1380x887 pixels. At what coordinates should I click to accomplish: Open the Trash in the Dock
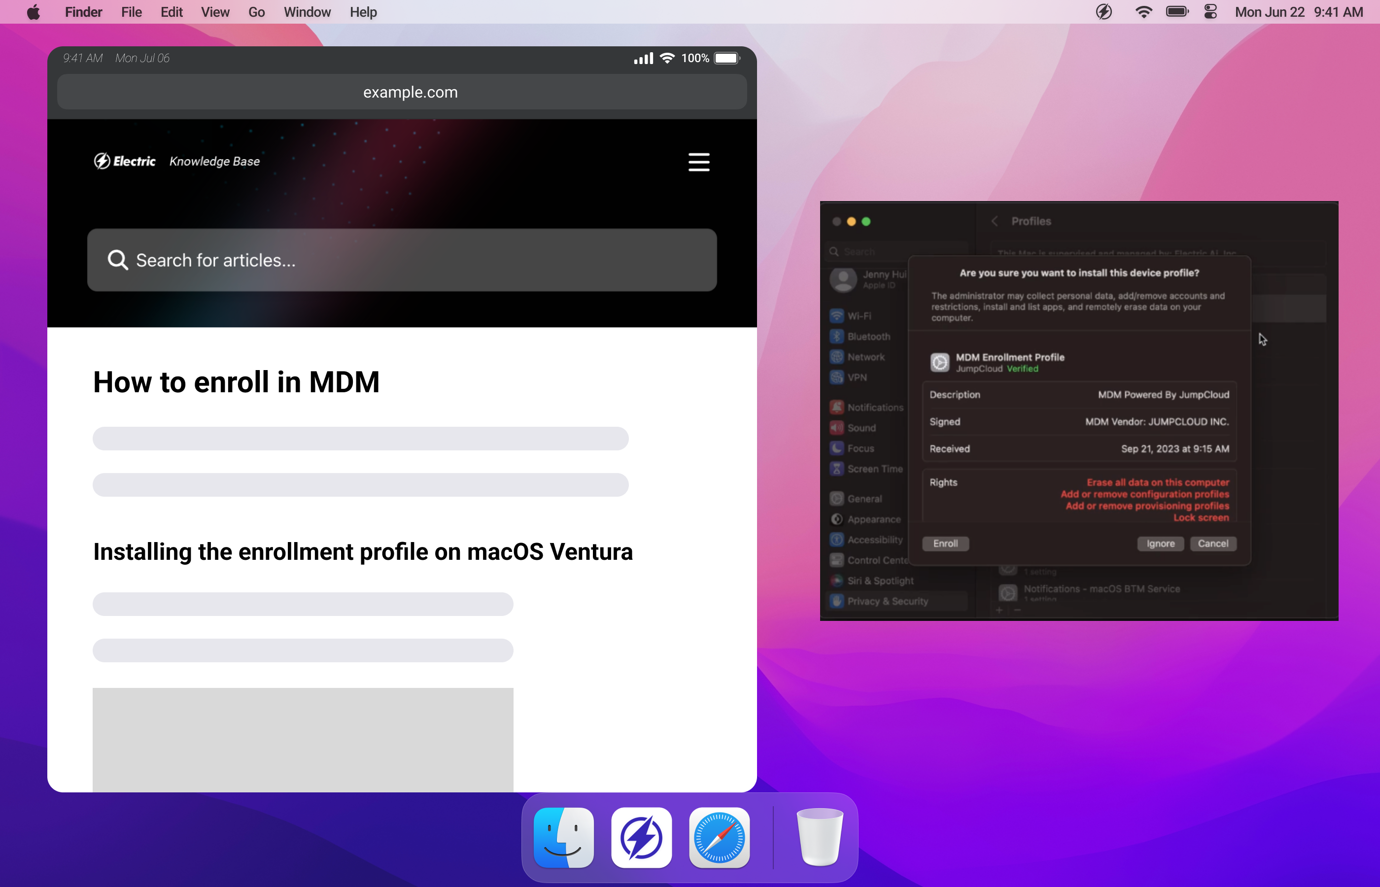point(819,837)
